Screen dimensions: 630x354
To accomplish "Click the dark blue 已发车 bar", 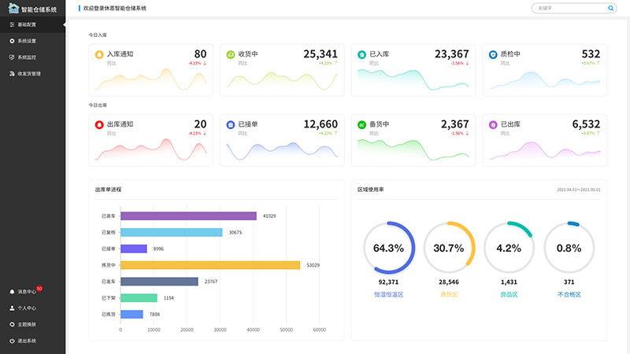I will [x=160, y=282].
